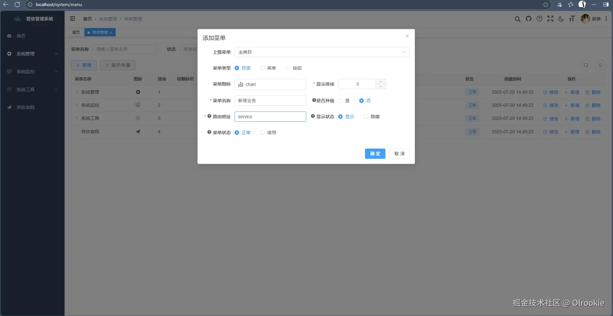
Task: Expand the 系统工具 table row
Action: (77, 118)
